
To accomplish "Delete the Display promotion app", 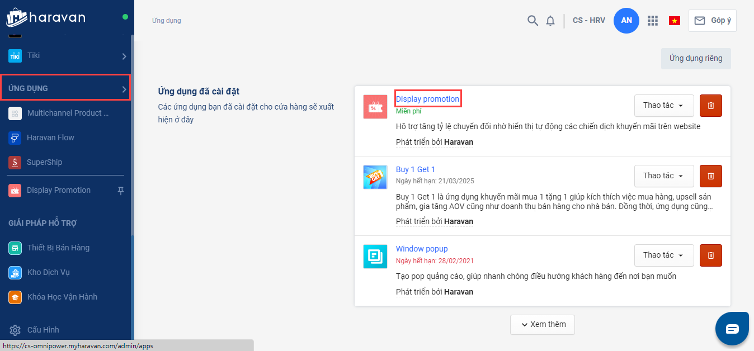I will (711, 106).
